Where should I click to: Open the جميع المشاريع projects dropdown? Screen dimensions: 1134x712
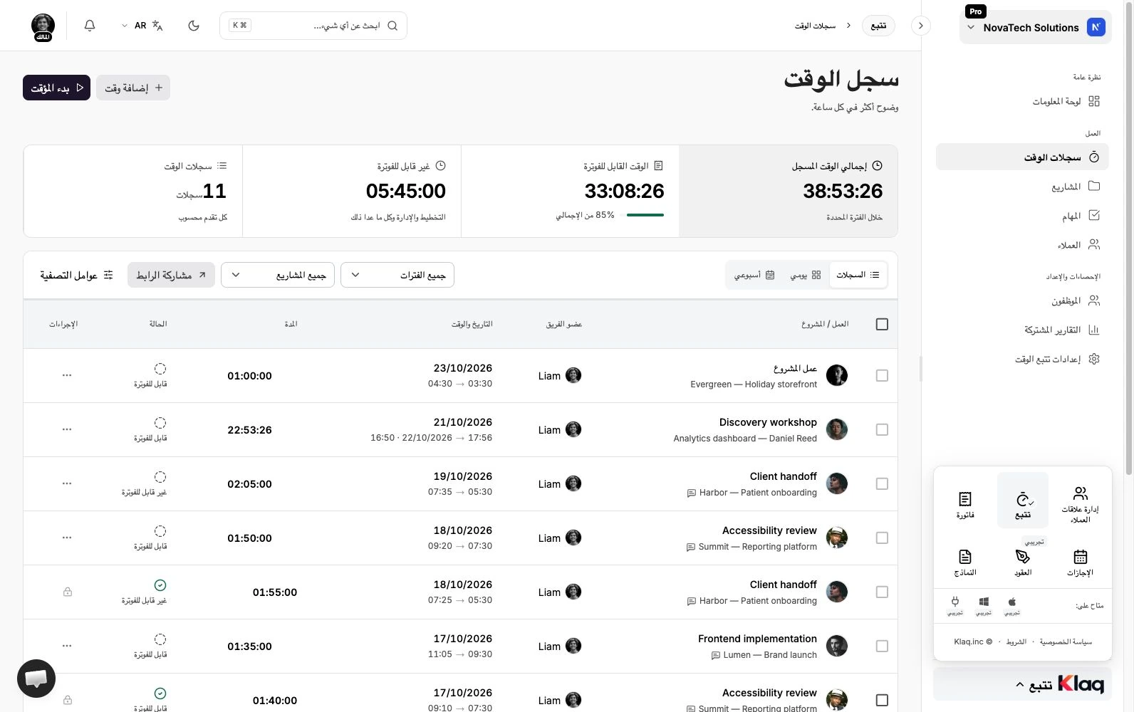[x=278, y=275]
